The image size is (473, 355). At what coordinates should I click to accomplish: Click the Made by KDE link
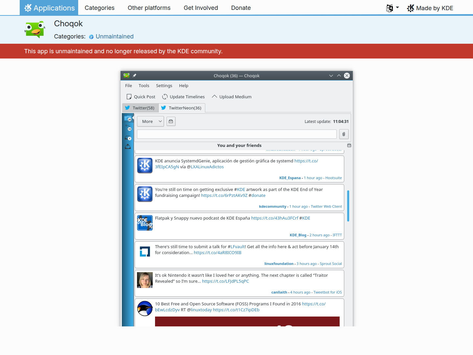(x=430, y=8)
